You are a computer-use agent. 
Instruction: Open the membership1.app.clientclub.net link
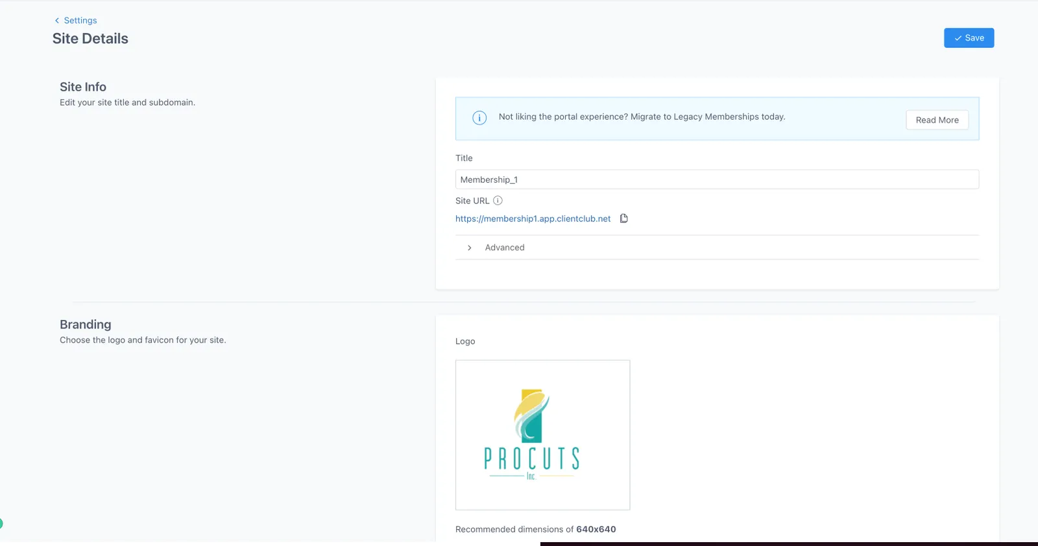[533, 219]
